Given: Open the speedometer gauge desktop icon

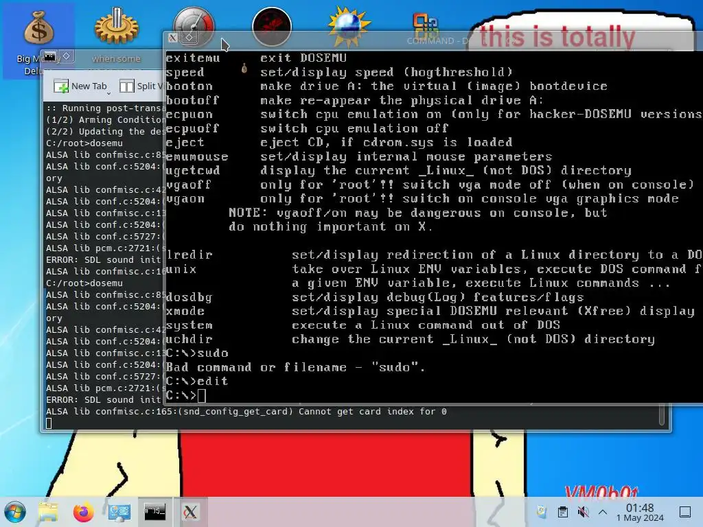Looking at the screenshot, I should tap(194, 26).
